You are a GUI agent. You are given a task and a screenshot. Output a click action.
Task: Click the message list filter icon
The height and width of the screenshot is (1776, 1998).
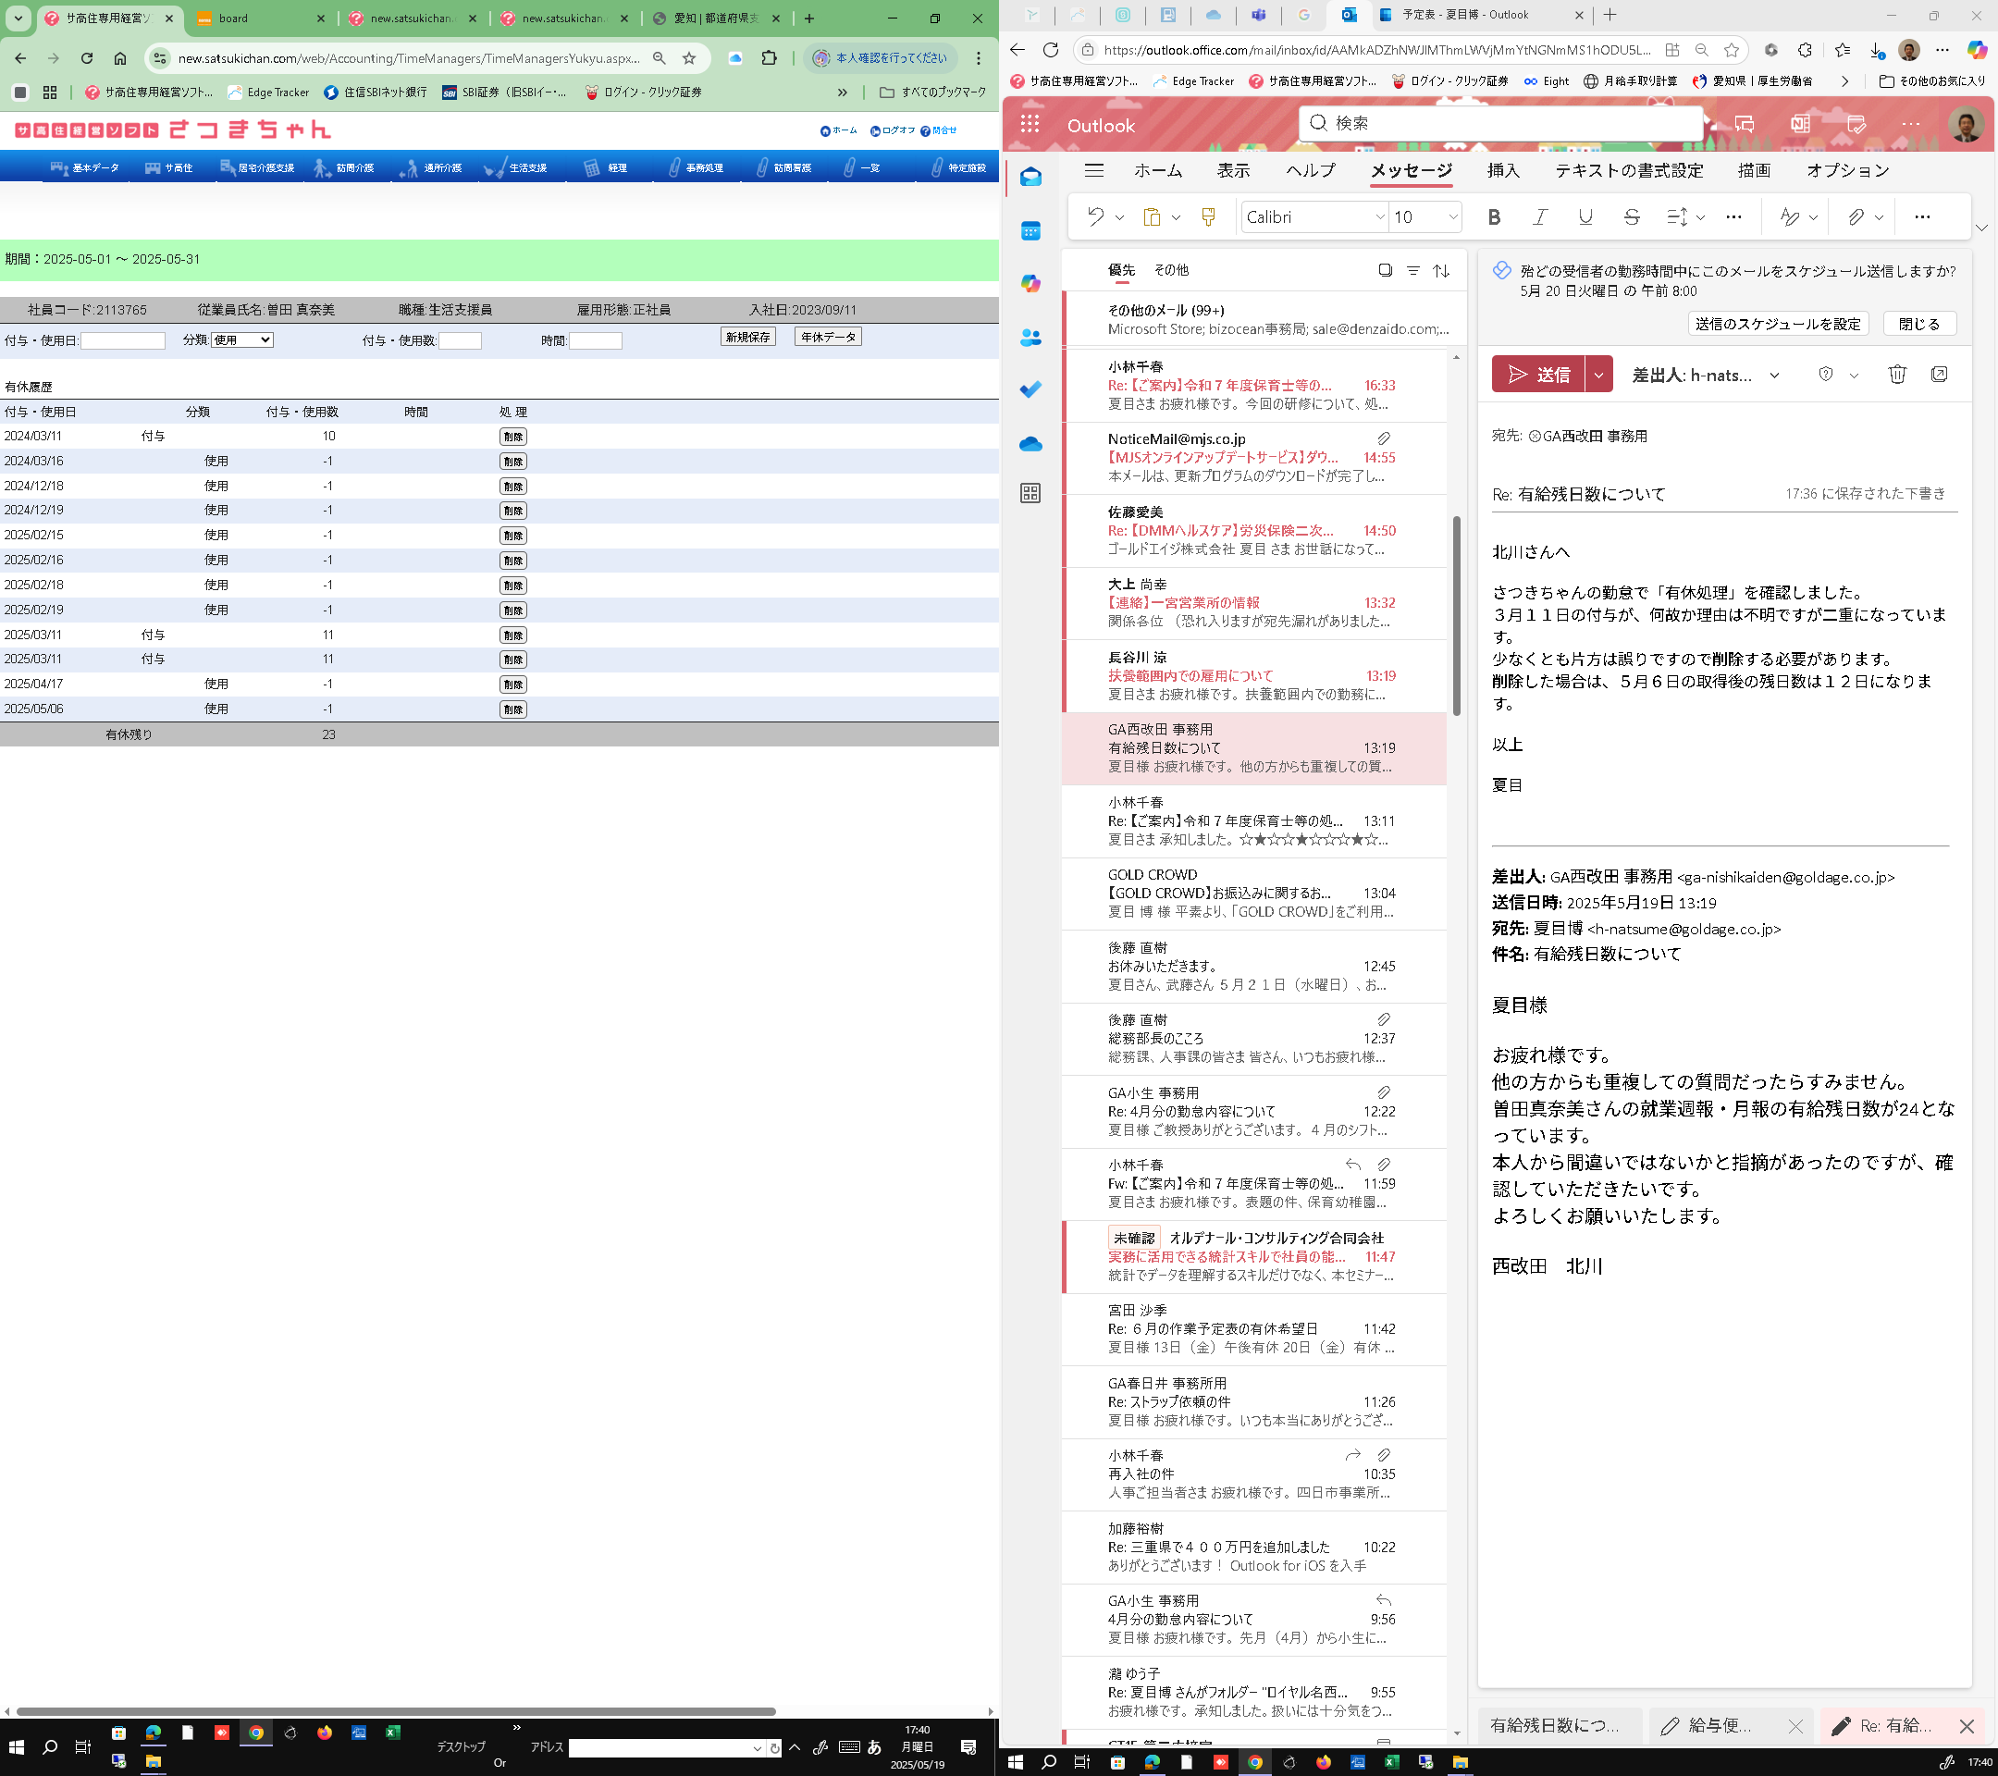point(1412,271)
